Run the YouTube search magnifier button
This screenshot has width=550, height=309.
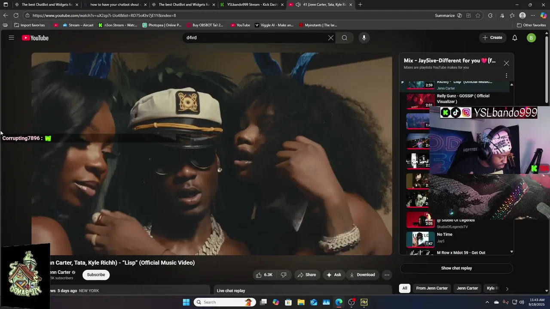point(345,38)
